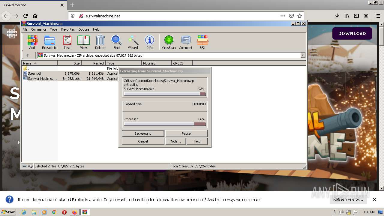The width and height of the screenshot is (384, 216).
Task: Click the Delete toolbar icon
Action: click(x=100, y=42)
